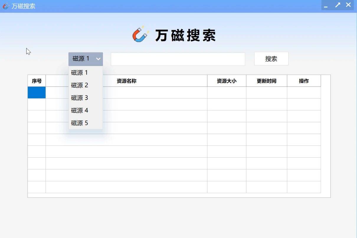Click the highlighted blue cell in the table
The width and height of the screenshot is (357, 238).
pos(37,92)
